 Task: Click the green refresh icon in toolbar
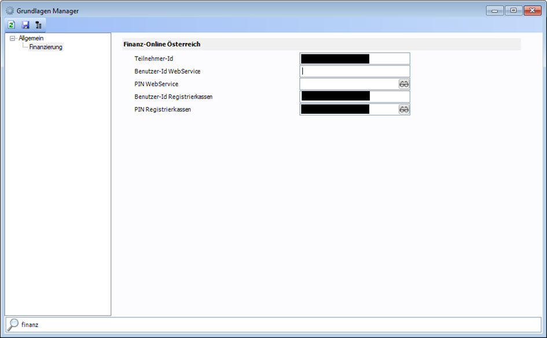point(12,25)
